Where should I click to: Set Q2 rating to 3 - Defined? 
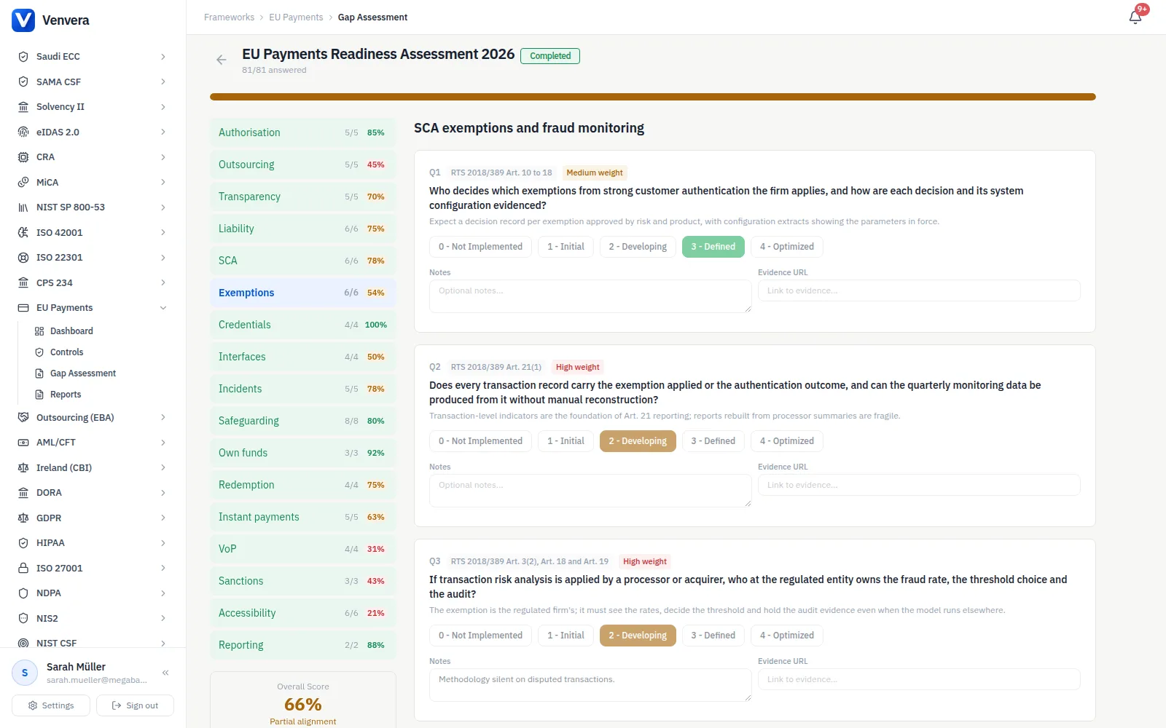click(x=713, y=441)
